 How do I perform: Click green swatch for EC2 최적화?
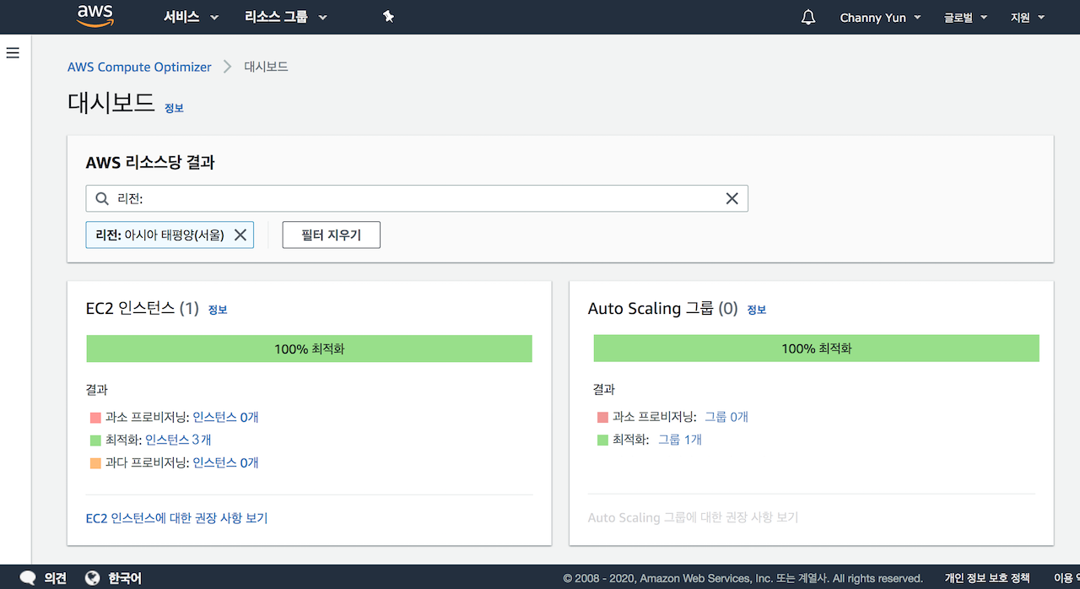(x=94, y=440)
